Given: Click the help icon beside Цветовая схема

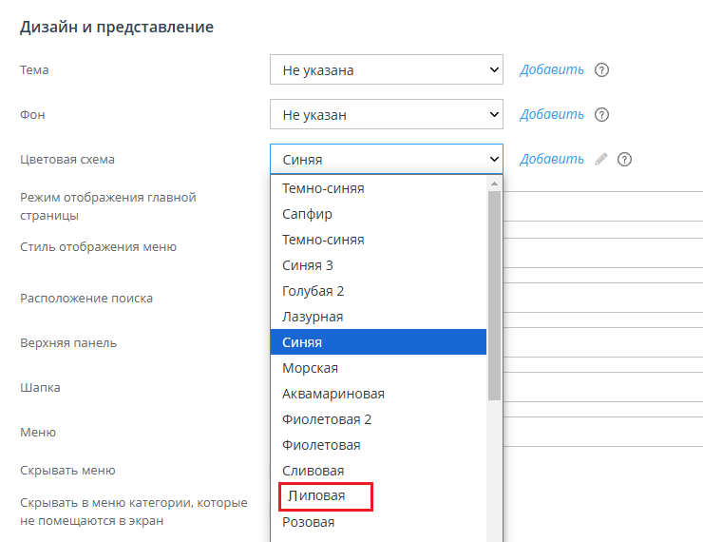Looking at the screenshot, I should pos(624,159).
